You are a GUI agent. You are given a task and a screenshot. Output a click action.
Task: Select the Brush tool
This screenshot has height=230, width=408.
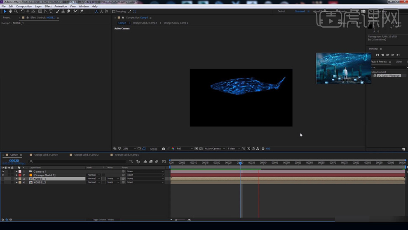point(58,12)
